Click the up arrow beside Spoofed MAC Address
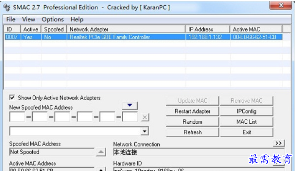Screen dimensions: 295x171 (x=101, y=152)
